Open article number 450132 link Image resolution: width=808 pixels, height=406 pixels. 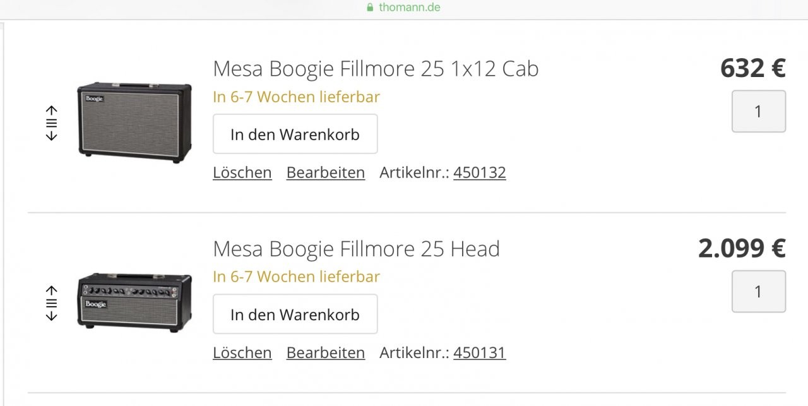(480, 172)
